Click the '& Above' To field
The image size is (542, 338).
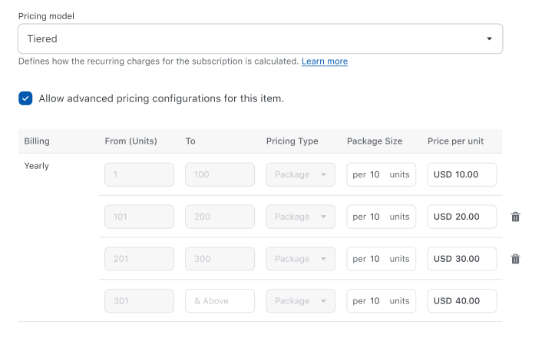(x=220, y=301)
